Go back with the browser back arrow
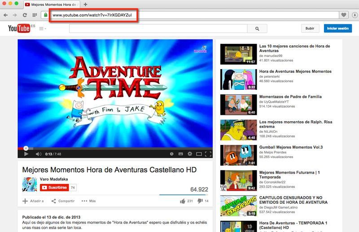The width and height of the screenshot is (359, 232). click(6, 15)
